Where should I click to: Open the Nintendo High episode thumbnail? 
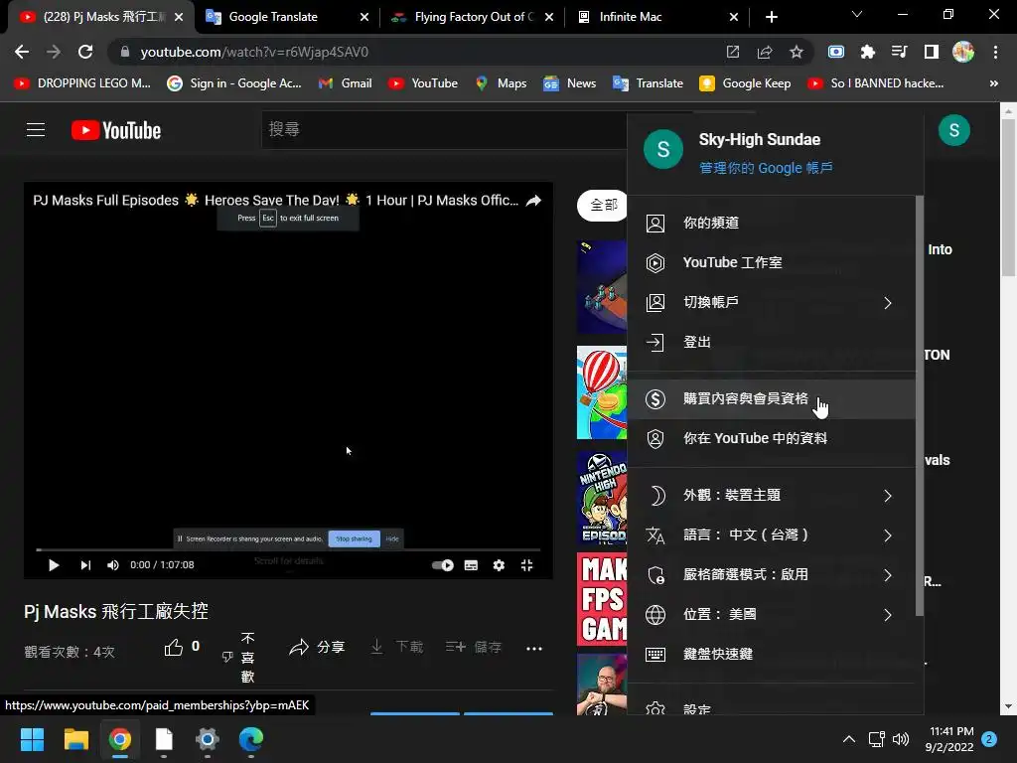(602, 498)
